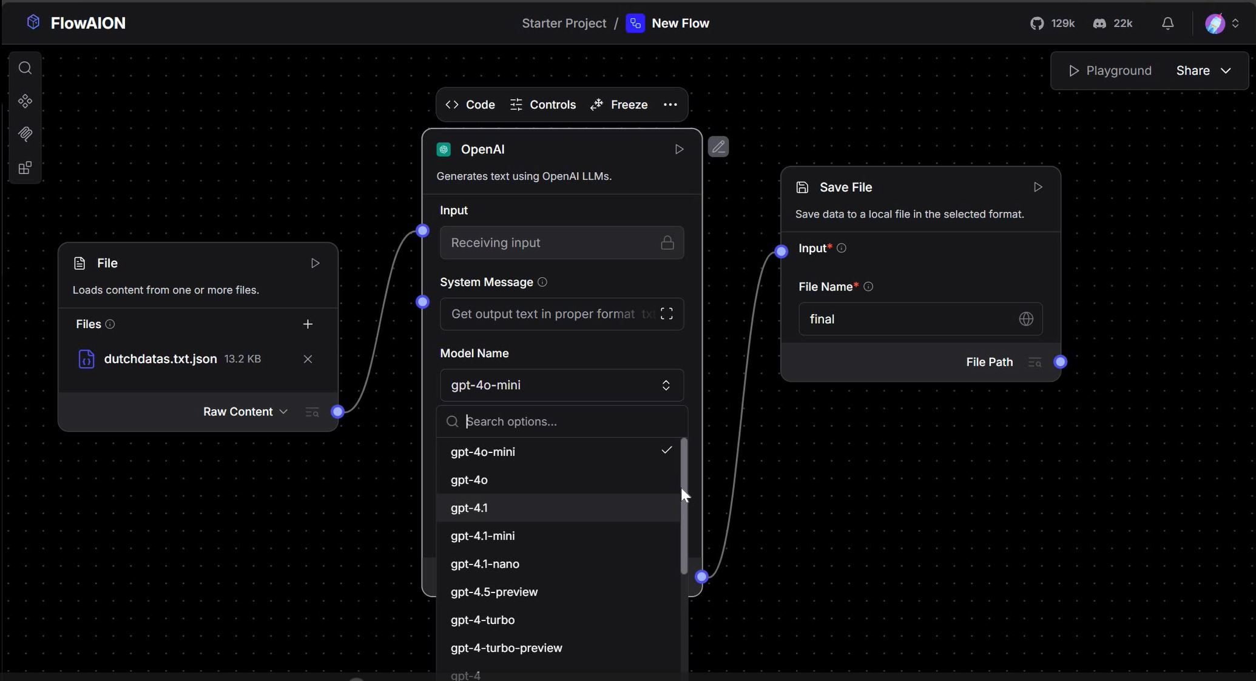Open the Playground
Screen dimensions: 1256x681
(x=1110, y=71)
